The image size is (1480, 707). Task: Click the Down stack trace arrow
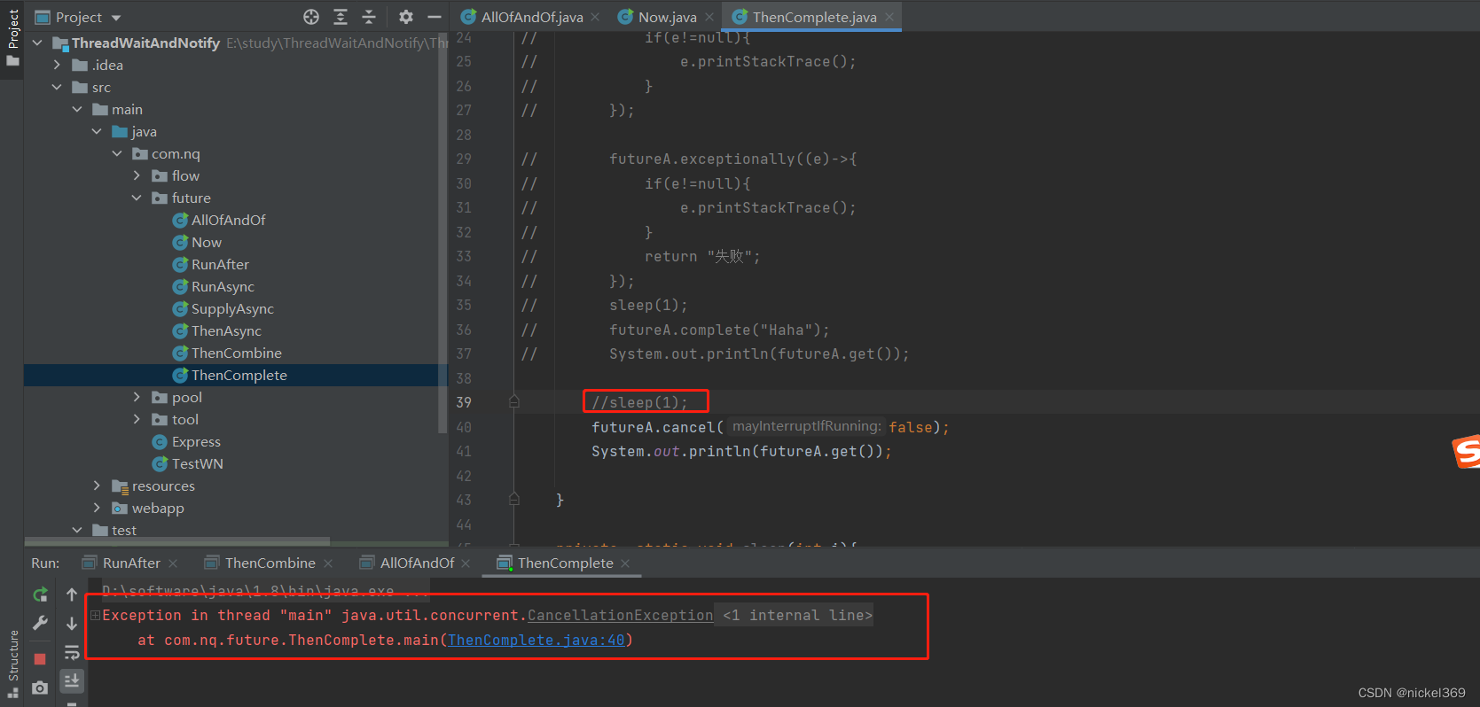72,624
